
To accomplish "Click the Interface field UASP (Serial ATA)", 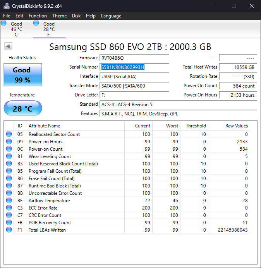I will click(134, 77).
